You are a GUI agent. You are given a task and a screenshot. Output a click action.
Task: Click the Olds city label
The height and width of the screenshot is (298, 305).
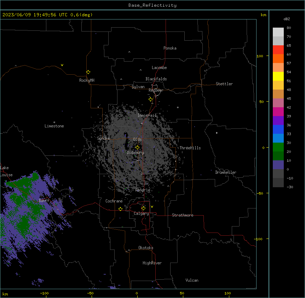137,139
